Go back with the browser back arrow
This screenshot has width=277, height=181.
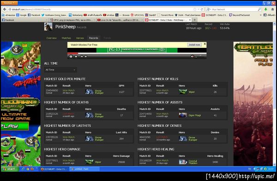[5, 9]
